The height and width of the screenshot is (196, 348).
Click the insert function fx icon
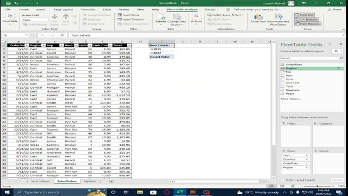(x=62, y=35)
